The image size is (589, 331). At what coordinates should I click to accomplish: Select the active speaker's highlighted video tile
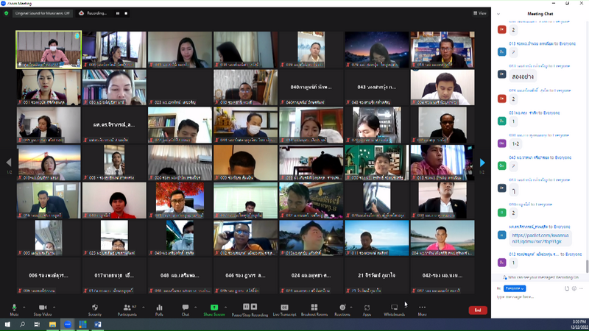point(49,49)
